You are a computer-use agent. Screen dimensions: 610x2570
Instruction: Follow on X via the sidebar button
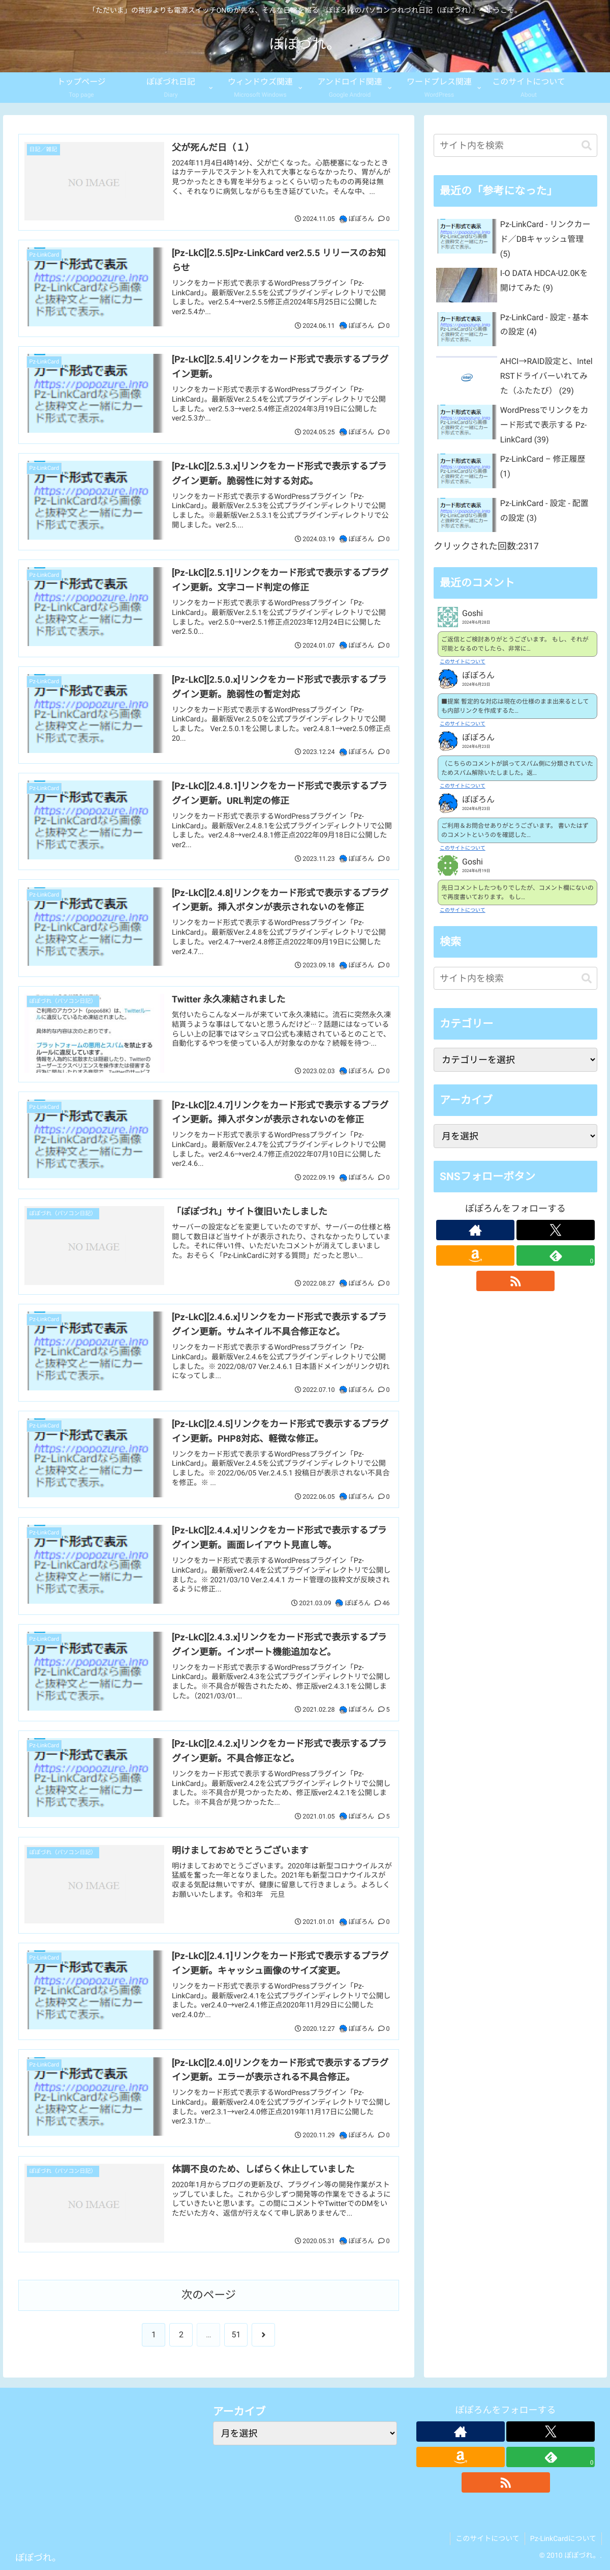click(x=555, y=1230)
